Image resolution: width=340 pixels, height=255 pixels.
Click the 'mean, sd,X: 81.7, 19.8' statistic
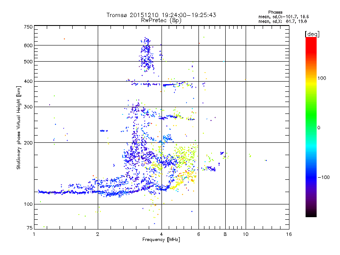pos(283,21)
